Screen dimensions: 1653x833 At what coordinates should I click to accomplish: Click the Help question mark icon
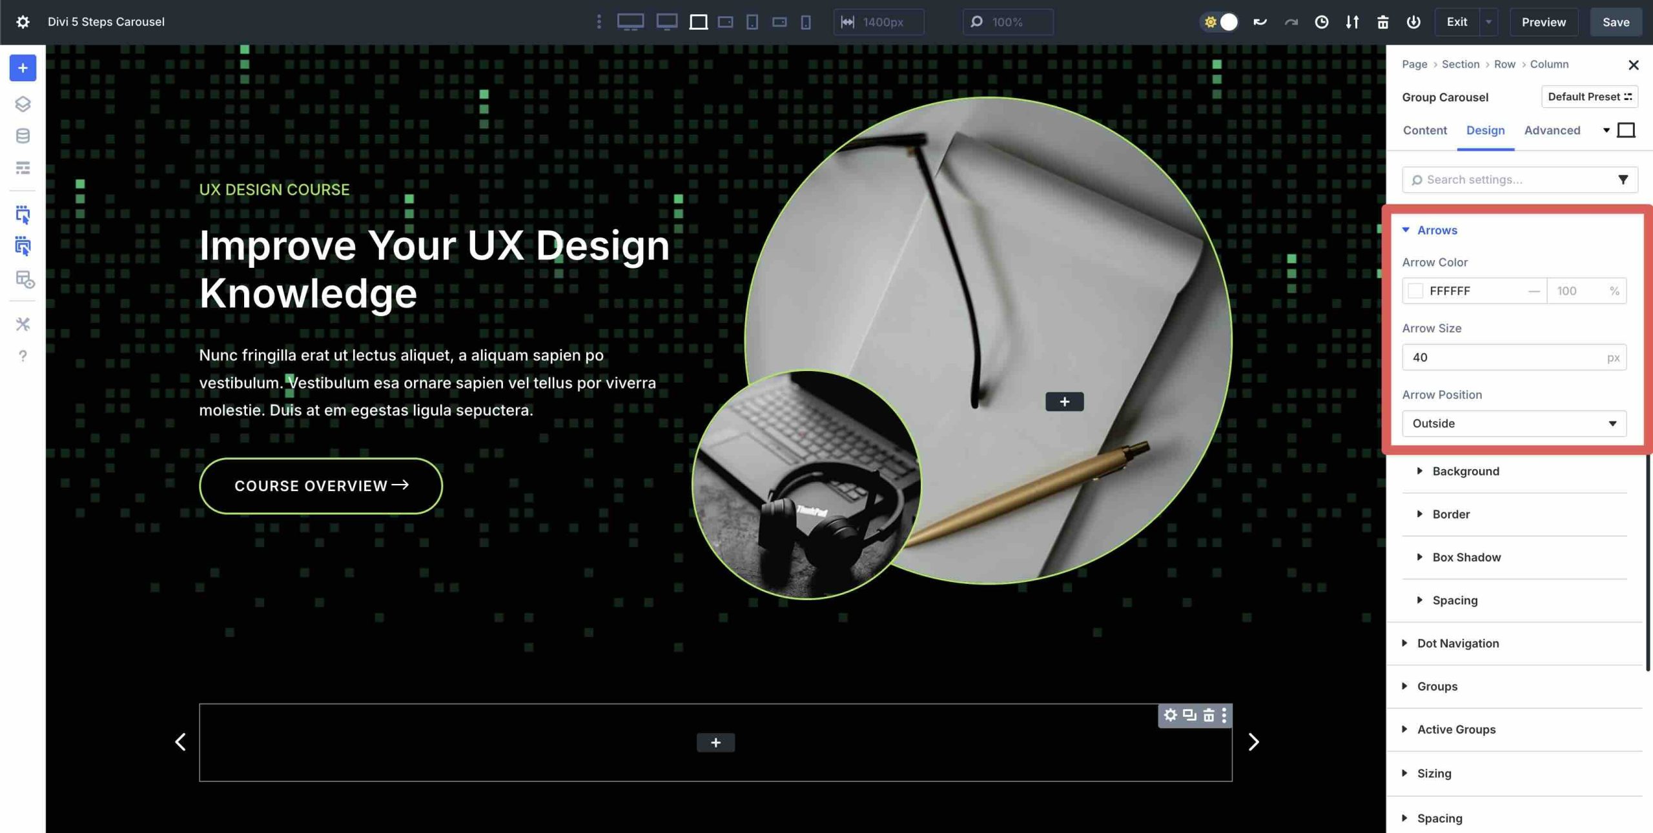[23, 356]
